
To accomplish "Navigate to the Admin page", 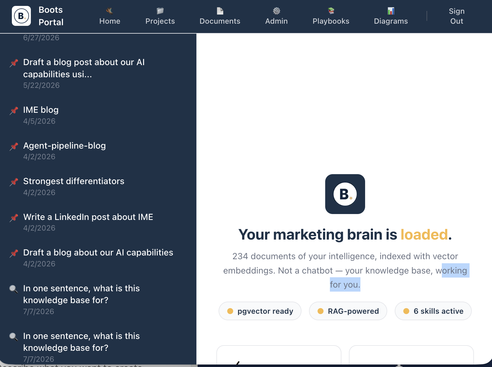I will point(276,16).
